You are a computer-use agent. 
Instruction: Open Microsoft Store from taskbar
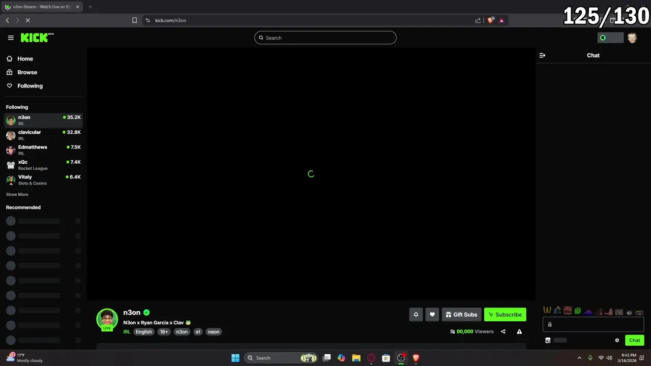coord(386,358)
